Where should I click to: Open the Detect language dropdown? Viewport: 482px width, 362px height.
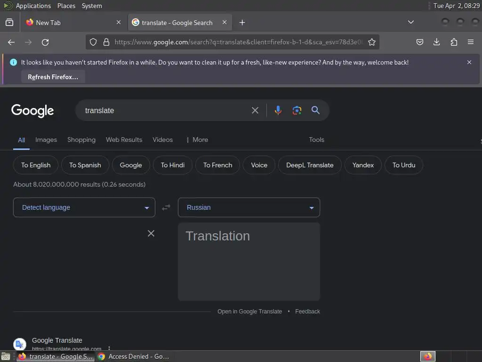click(x=84, y=207)
